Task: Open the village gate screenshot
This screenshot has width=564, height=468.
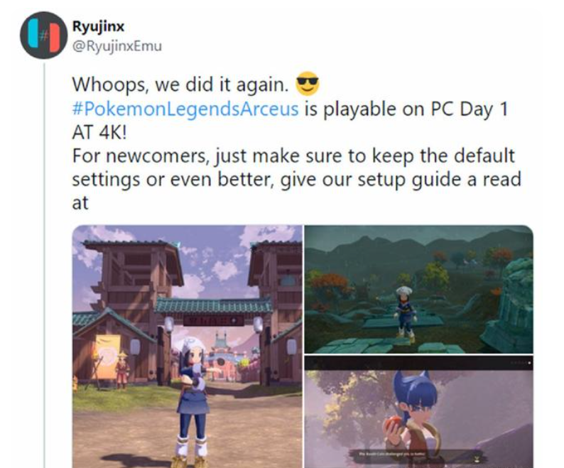Action: pyautogui.click(x=188, y=347)
